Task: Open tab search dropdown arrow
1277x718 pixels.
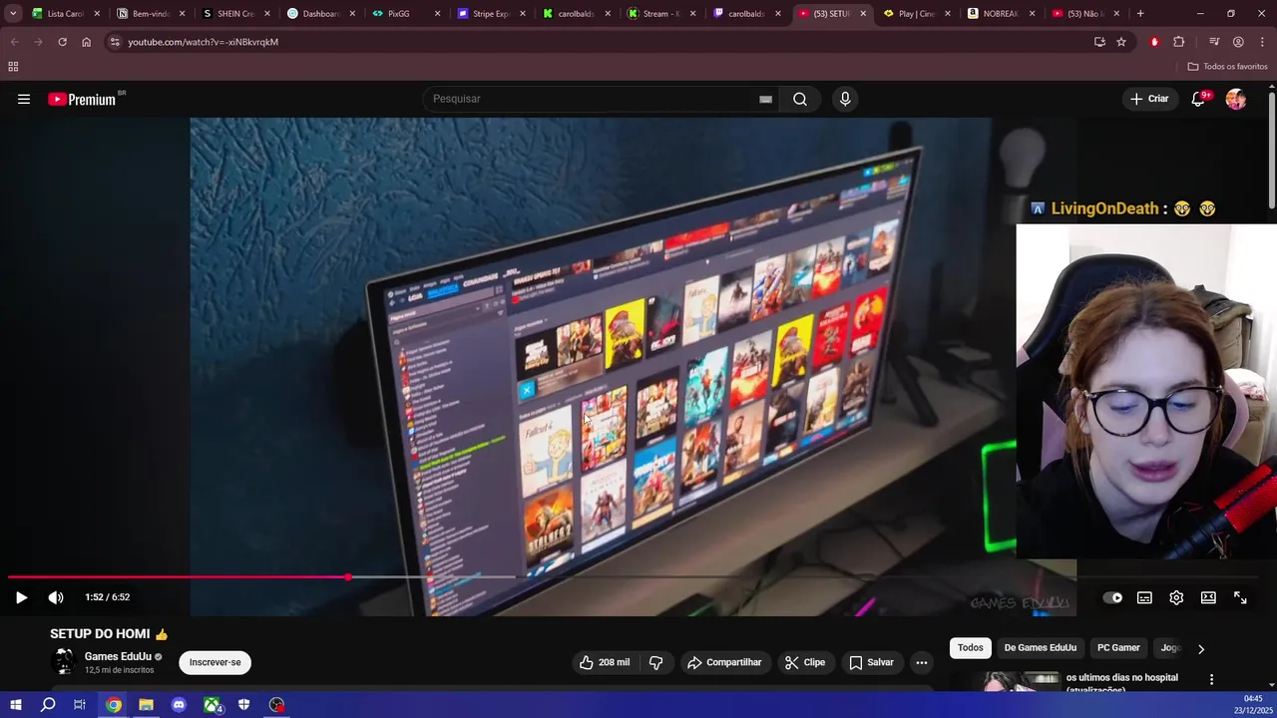Action: (x=13, y=14)
